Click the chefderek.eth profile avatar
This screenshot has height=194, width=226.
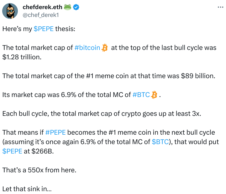(10, 11)
